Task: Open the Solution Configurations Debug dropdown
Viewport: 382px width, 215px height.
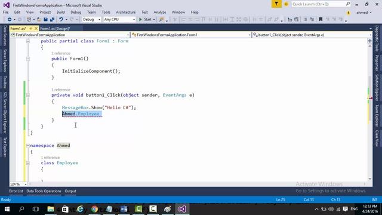Action: 91,20
